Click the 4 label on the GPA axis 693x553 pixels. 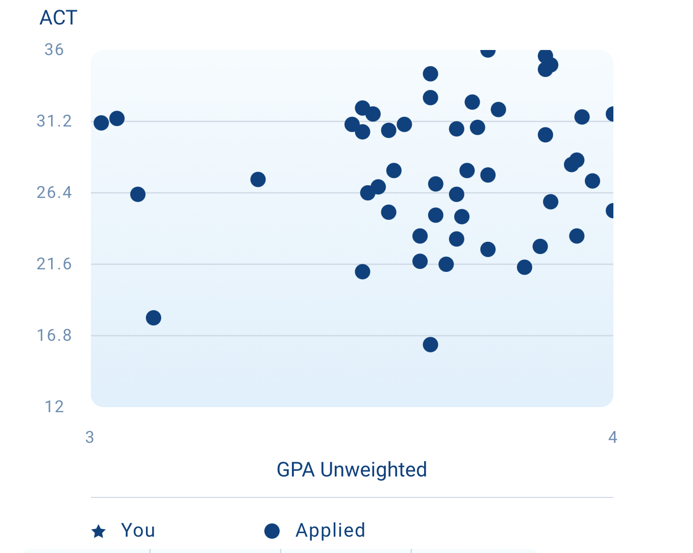(x=613, y=437)
